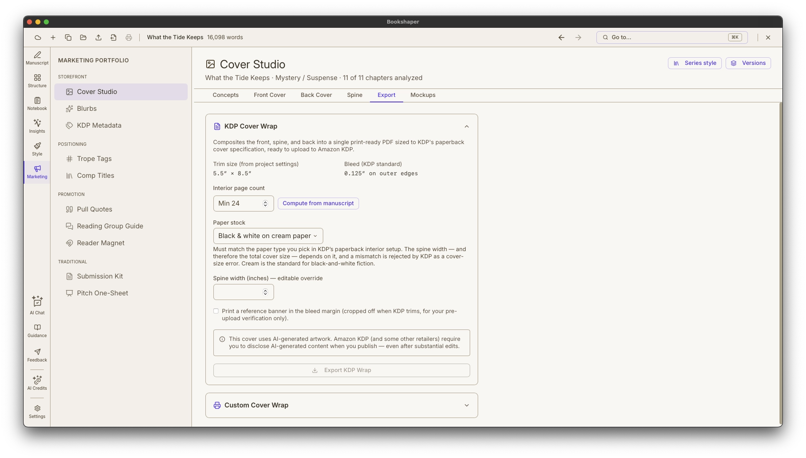Open the Insights section
Viewport: 806px width, 458px height.
pos(37,126)
